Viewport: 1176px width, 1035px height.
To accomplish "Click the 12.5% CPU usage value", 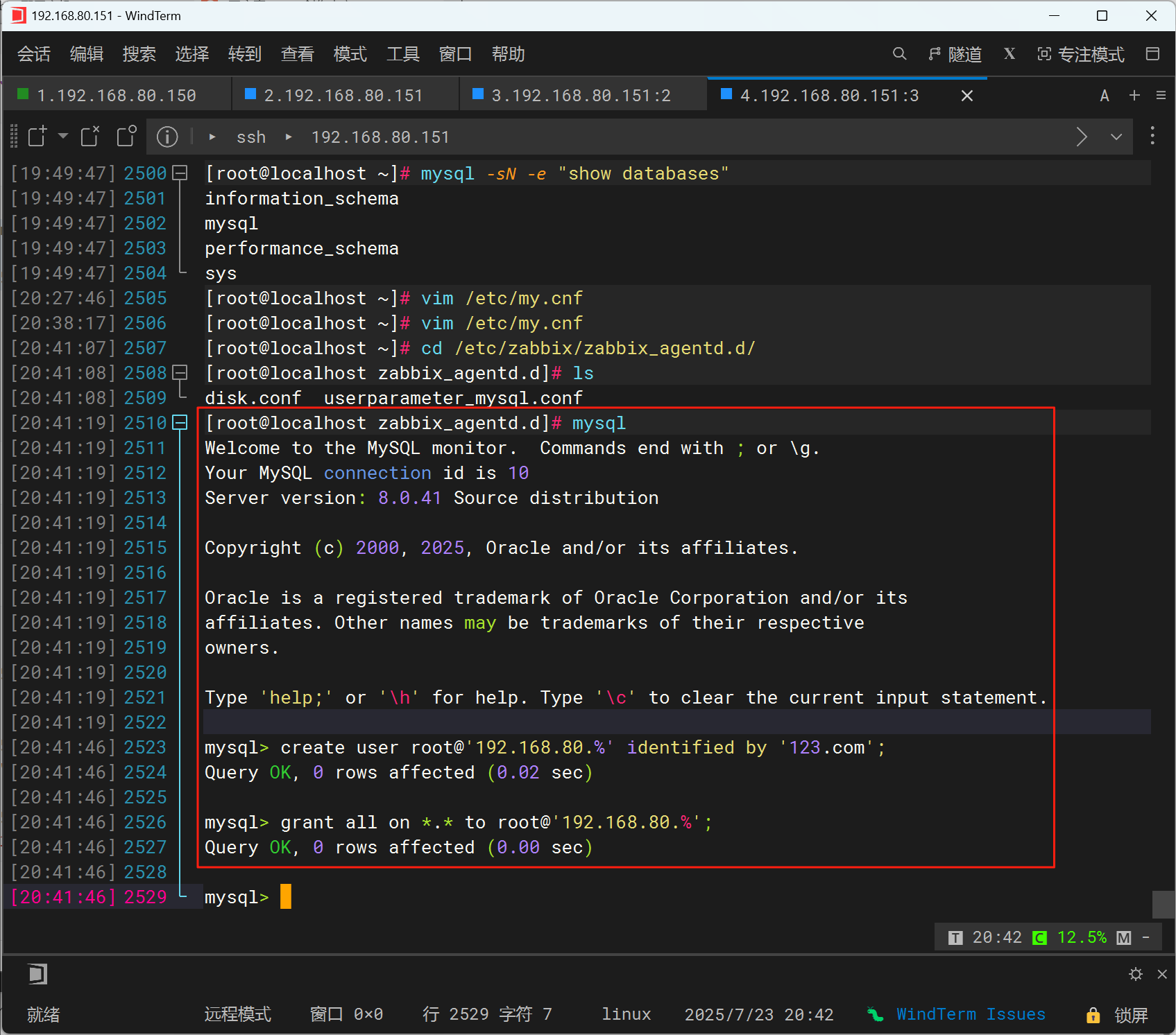I will pos(1082,937).
